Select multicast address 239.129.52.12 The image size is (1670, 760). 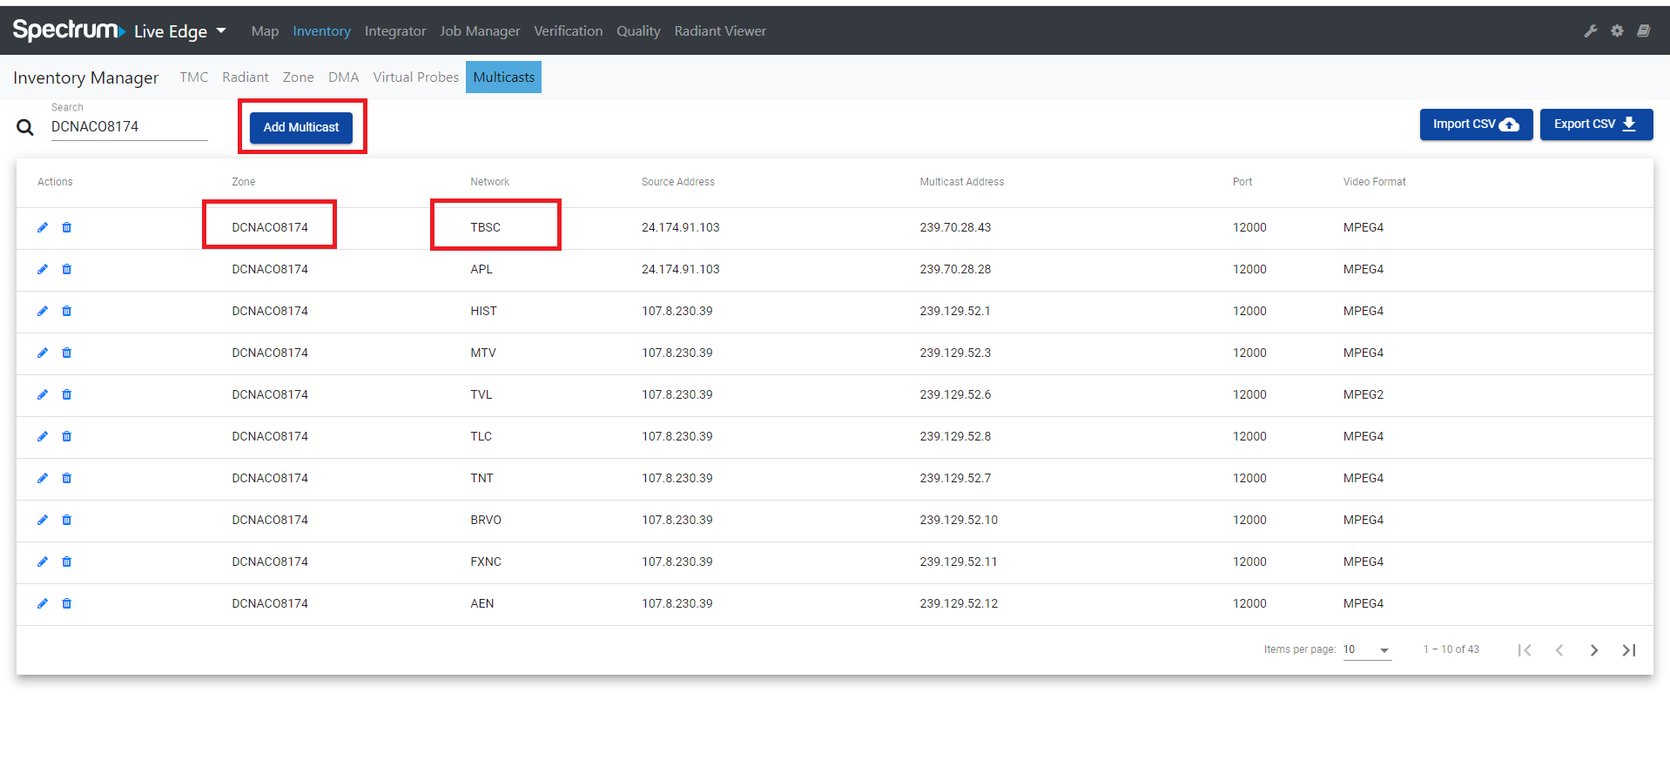[x=959, y=603]
